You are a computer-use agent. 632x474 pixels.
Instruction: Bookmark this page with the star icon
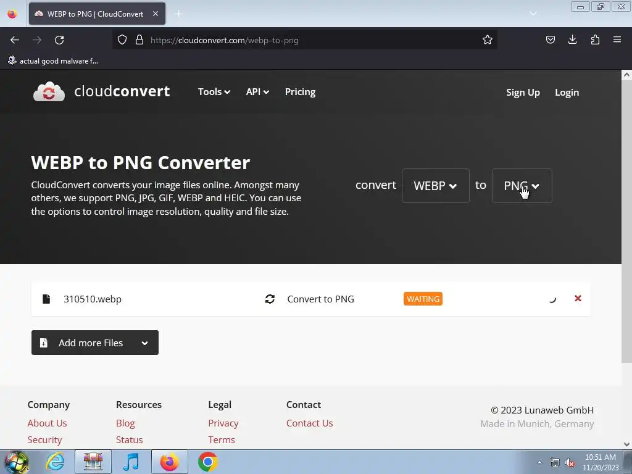pos(488,40)
